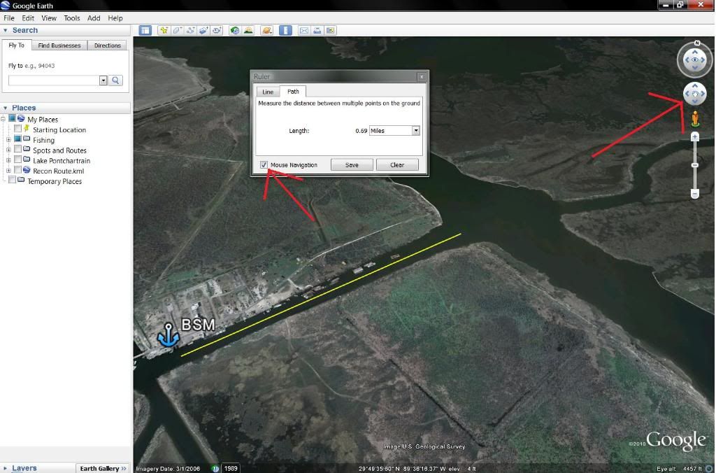This screenshot has width=716, height=473.
Task: Click the search magnifier button
Action: tap(116, 80)
